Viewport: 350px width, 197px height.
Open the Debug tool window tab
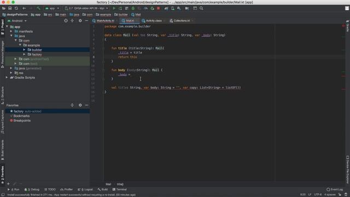coord(32,189)
